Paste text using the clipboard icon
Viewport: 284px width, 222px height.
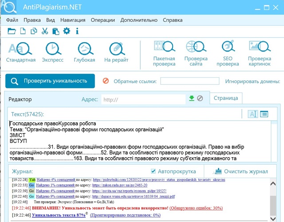click(56, 31)
